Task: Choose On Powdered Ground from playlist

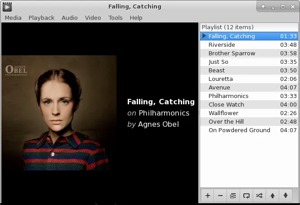Action: coord(239,130)
